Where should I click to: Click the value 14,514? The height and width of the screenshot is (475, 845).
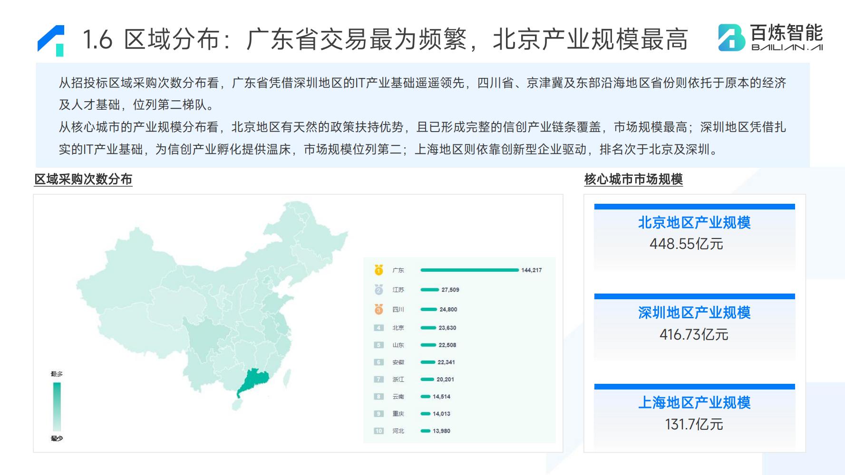(x=442, y=396)
